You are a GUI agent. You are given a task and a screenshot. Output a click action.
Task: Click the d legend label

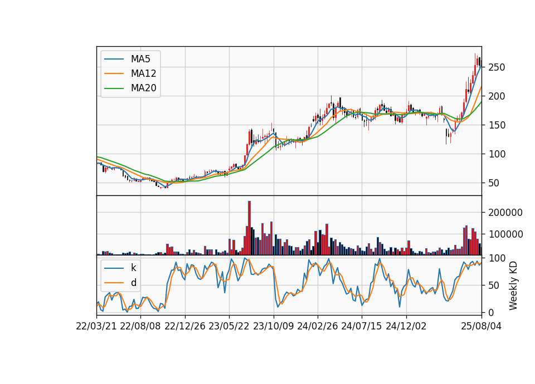tap(133, 283)
